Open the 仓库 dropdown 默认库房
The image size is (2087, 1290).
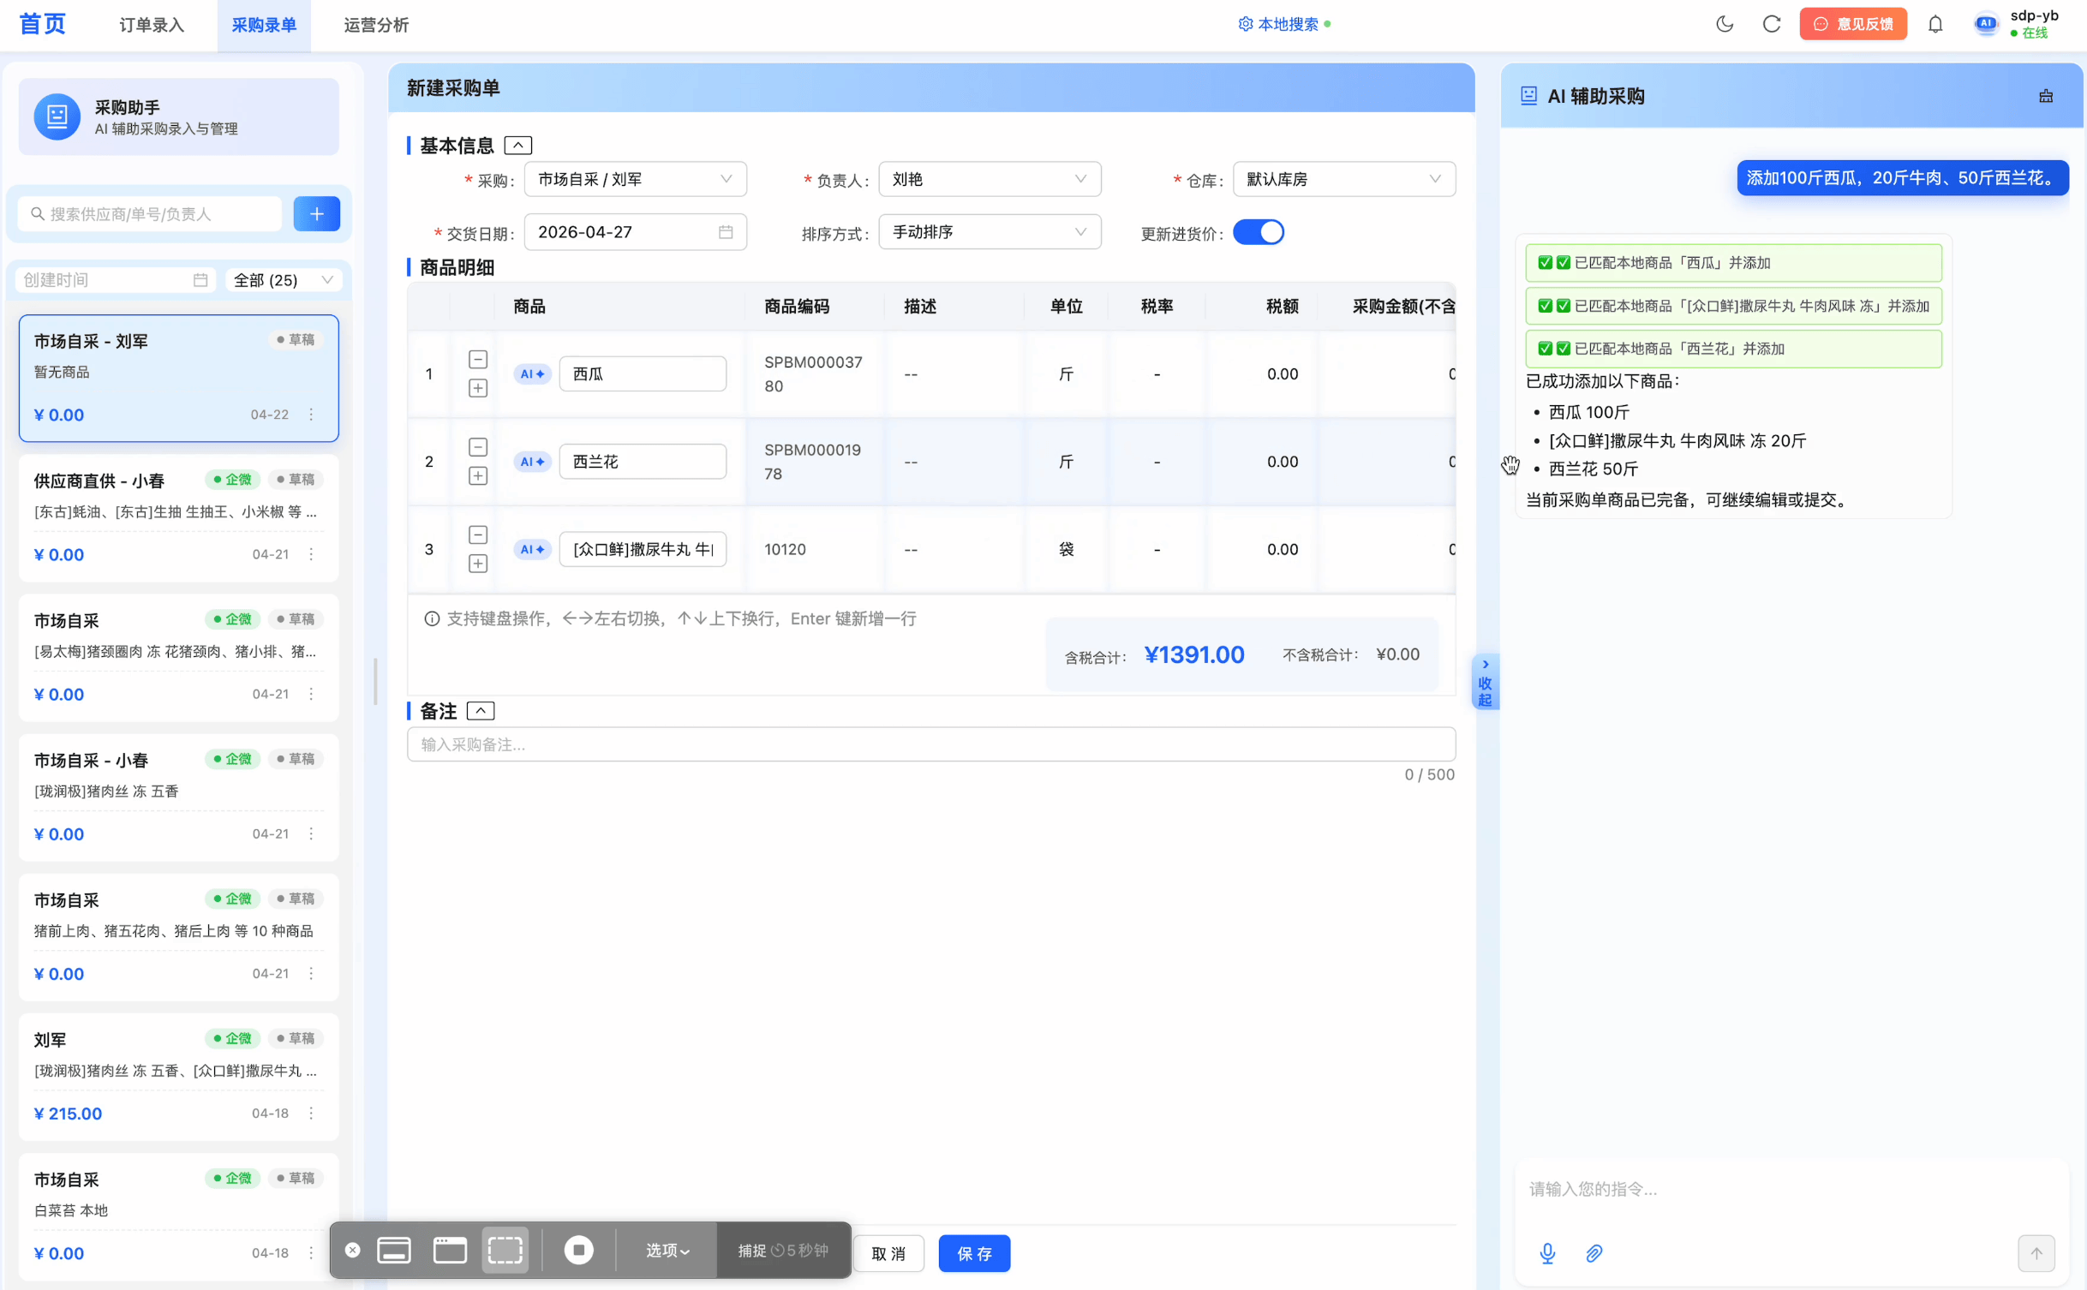pos(1343,179)
